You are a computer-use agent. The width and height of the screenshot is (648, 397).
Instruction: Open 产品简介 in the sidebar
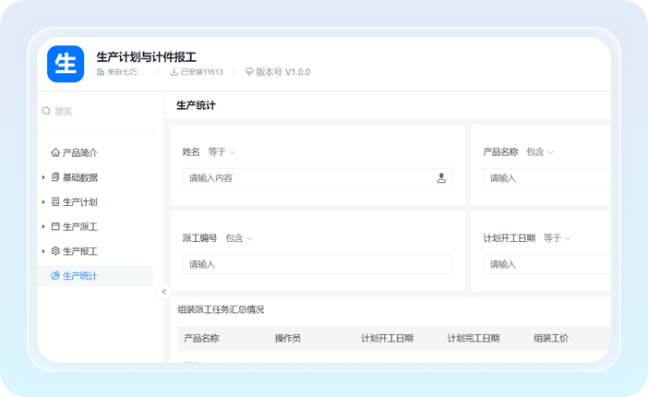click(x=79, y=153)
